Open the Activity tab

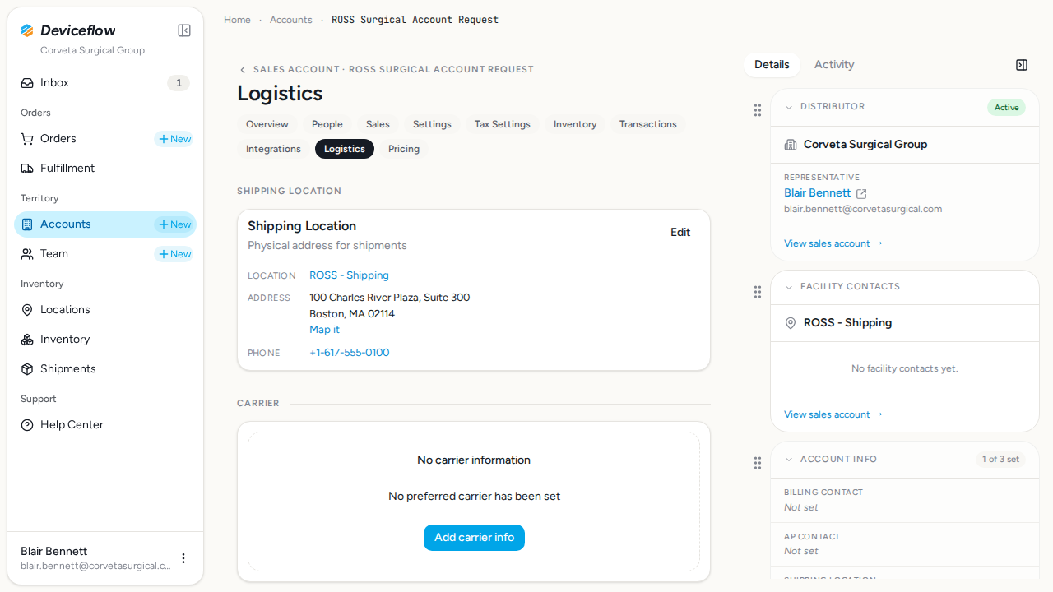tap(834, 65)
